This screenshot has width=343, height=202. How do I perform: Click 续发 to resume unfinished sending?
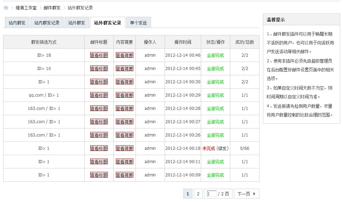[223, 148]
